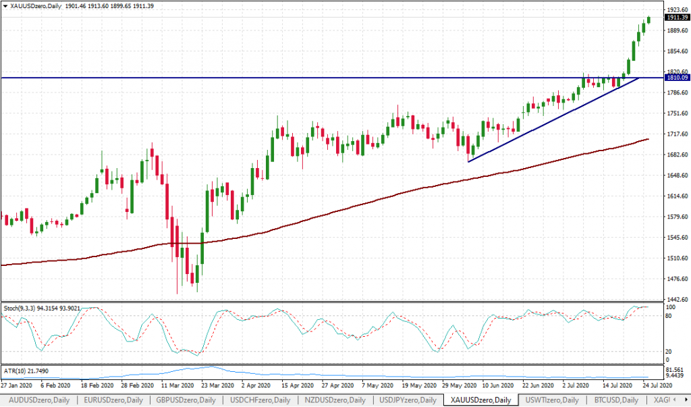
Task: Select the blue ascending trendline
Action: tap(553, 119)
